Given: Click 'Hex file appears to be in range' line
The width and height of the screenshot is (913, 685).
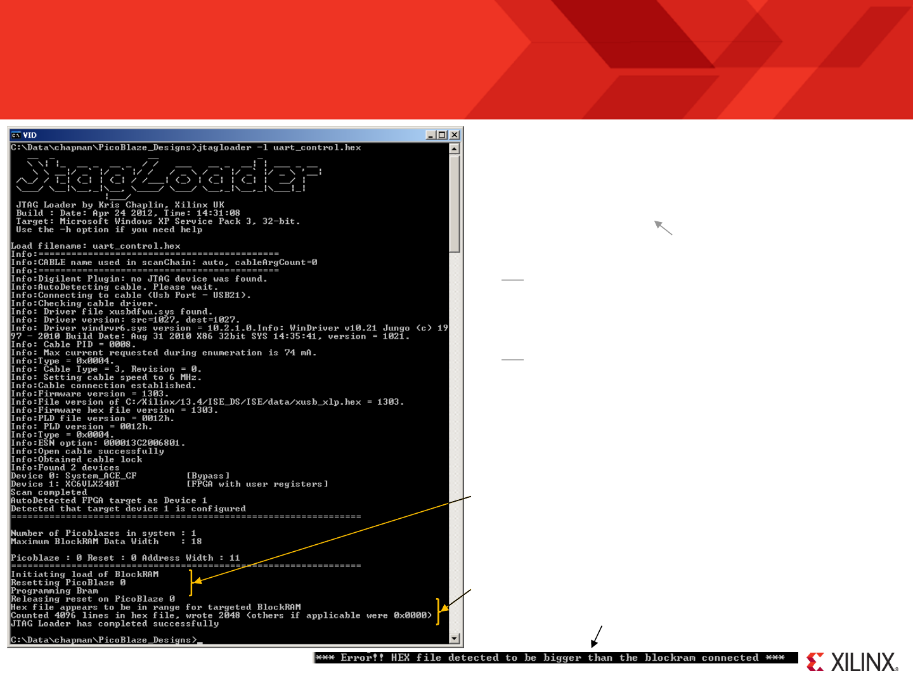Looking at the screenshot, I should coord(156,608).
